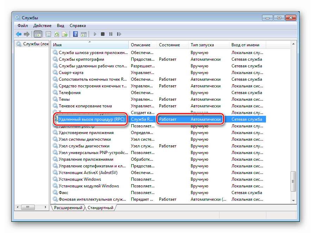Click the Export List toolbar icon
311x233 pixels.
click(x=65, y=34)
